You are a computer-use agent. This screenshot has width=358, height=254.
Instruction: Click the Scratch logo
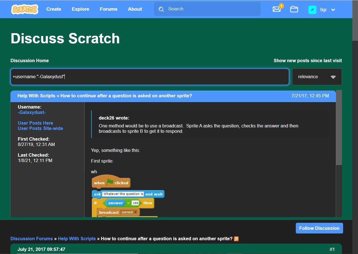coord(24,9)
